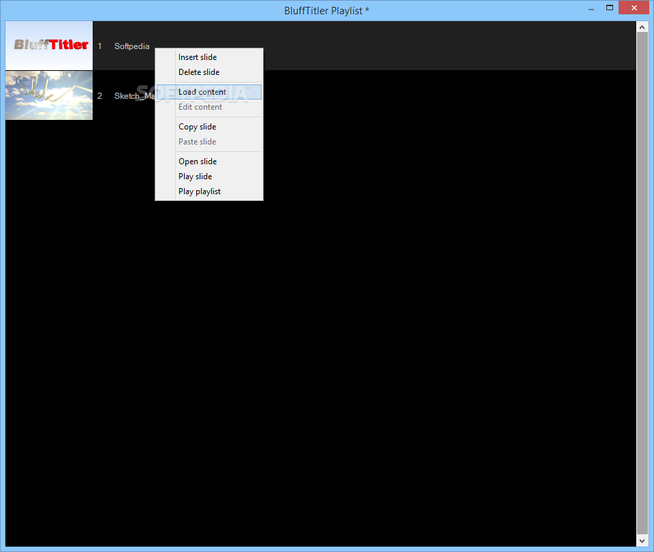Screen dimensions: 654x552
Task: Click the greyed-out Paste slide entry
Action: click(x=209, y=142)
